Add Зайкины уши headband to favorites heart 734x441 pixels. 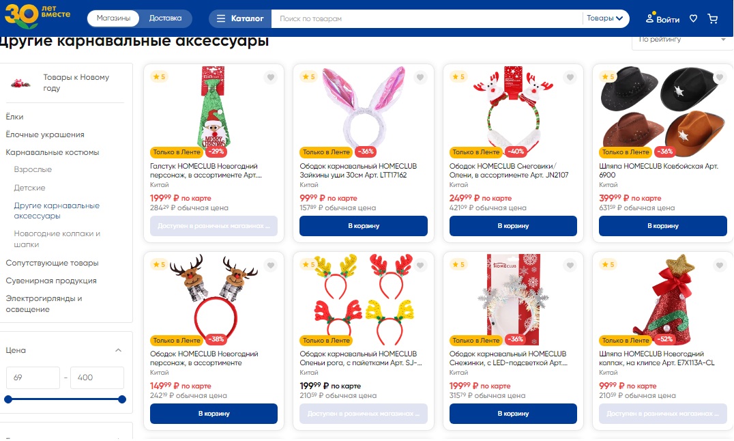pyautogui.click(x=420, y=77)
